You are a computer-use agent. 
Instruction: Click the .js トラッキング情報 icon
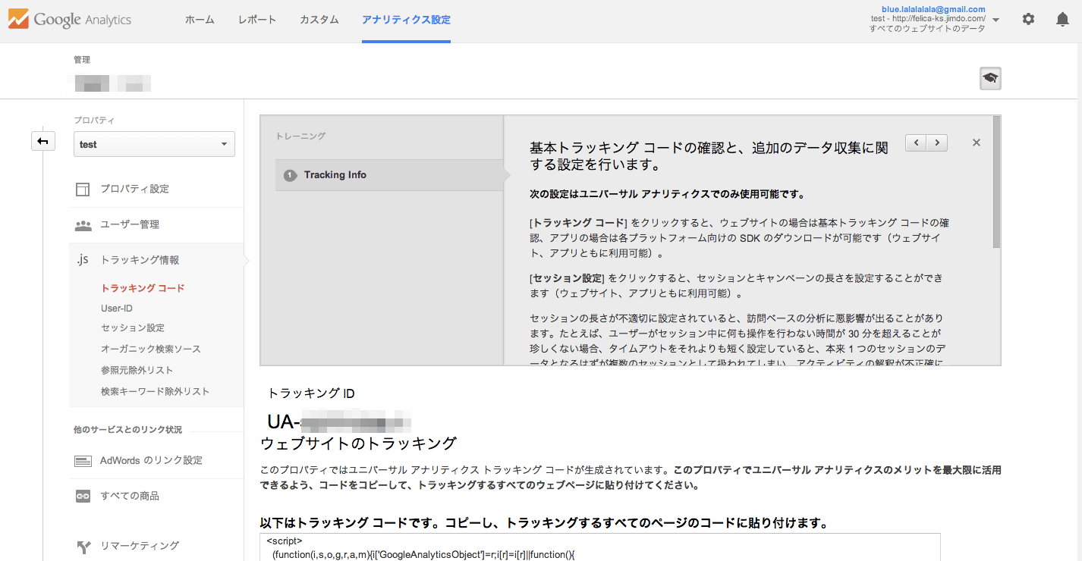(x=83, y=260)
